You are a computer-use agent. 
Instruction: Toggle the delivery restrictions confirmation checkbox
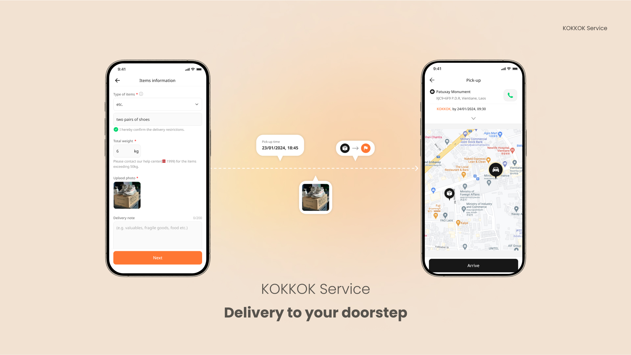pos(115,129)
